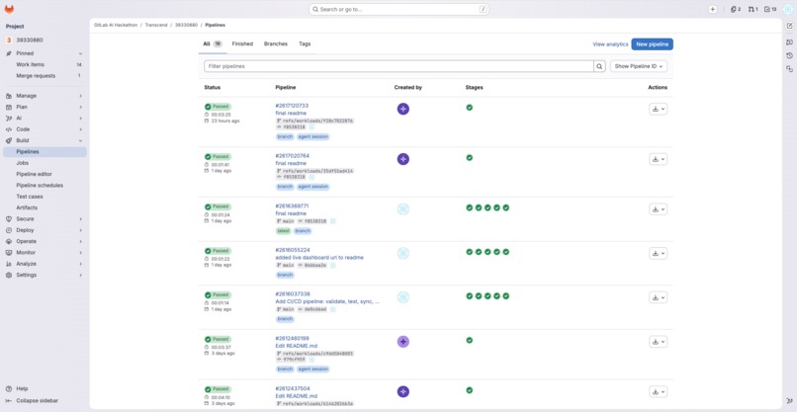Open GitLab AI Hackathon breadcrumb

click(116, 25)
